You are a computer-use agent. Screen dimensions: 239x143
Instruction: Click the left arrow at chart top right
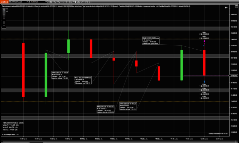[x=226, y=7]
